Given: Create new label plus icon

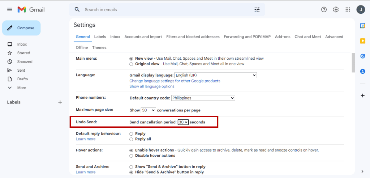Looking at the screenshot, I should point(60,102).
